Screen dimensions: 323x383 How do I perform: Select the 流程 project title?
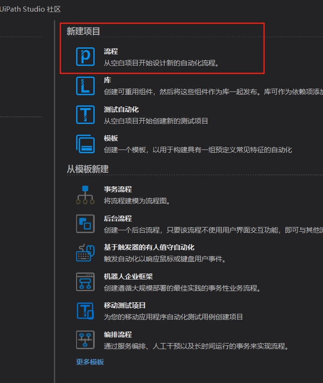point(111,51)
